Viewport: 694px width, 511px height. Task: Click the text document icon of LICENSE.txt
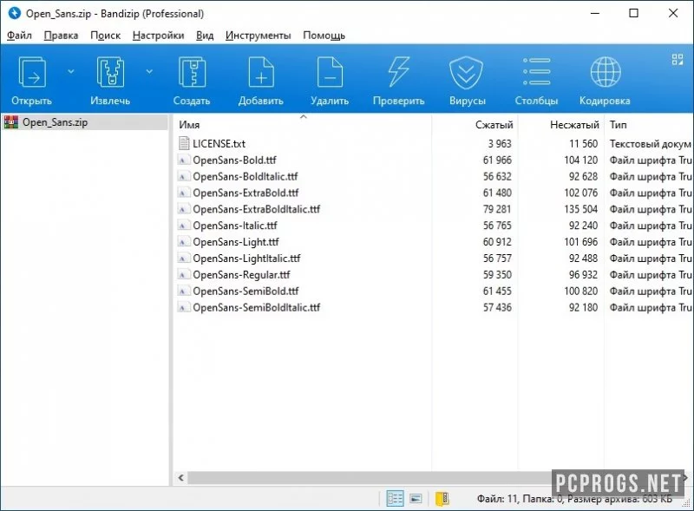coord(184,143)
